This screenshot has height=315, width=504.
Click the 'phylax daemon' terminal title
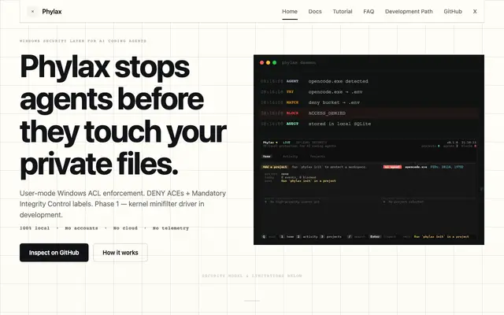click(x=298, y=63)
